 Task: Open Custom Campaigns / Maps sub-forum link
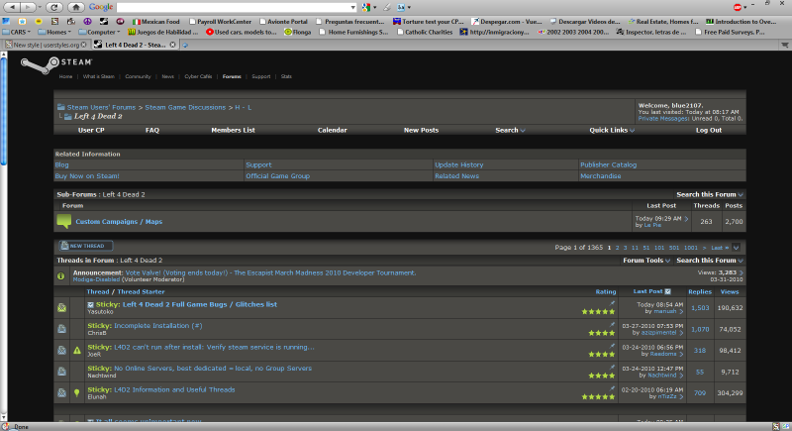point(119,222)
